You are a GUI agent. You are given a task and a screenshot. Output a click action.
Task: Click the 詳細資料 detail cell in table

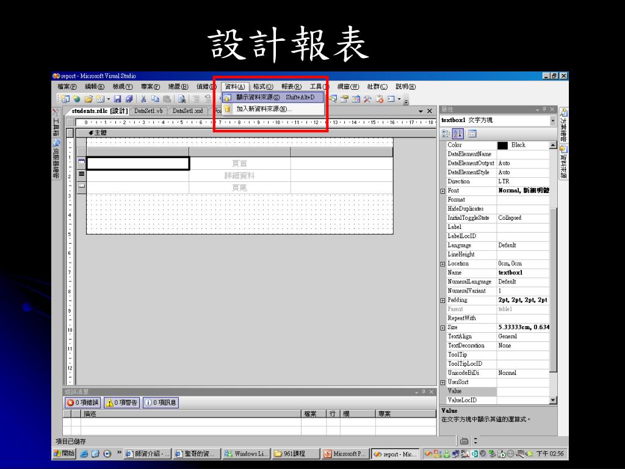point(239,175)
